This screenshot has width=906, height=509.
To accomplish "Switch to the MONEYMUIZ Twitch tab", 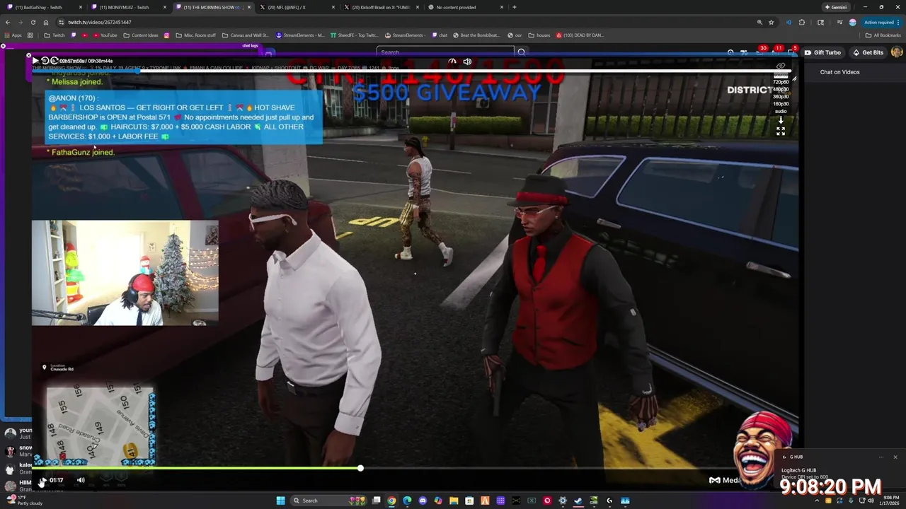I will coord(127,7).
